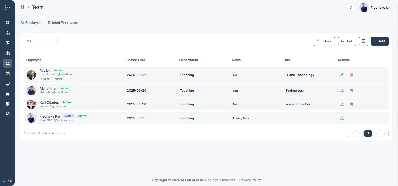Image resolution: width=398 pixels, height=186 pixels.
Task: Click email karlkarl@gmail.com
Action: point(53,106)
